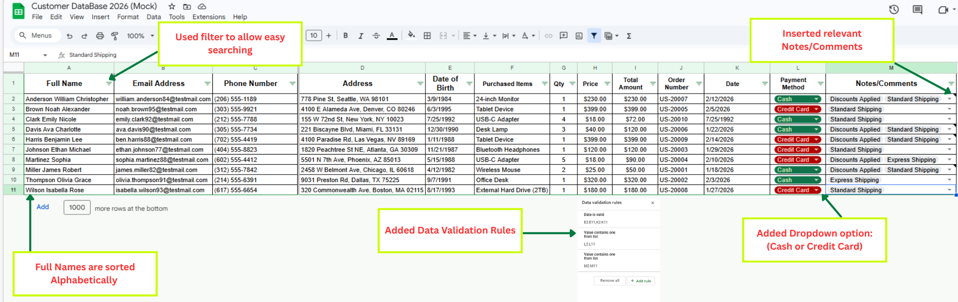Screen dimensions: 958x302
Task: Open the functions sigma icon
Action: coord(629,36)
